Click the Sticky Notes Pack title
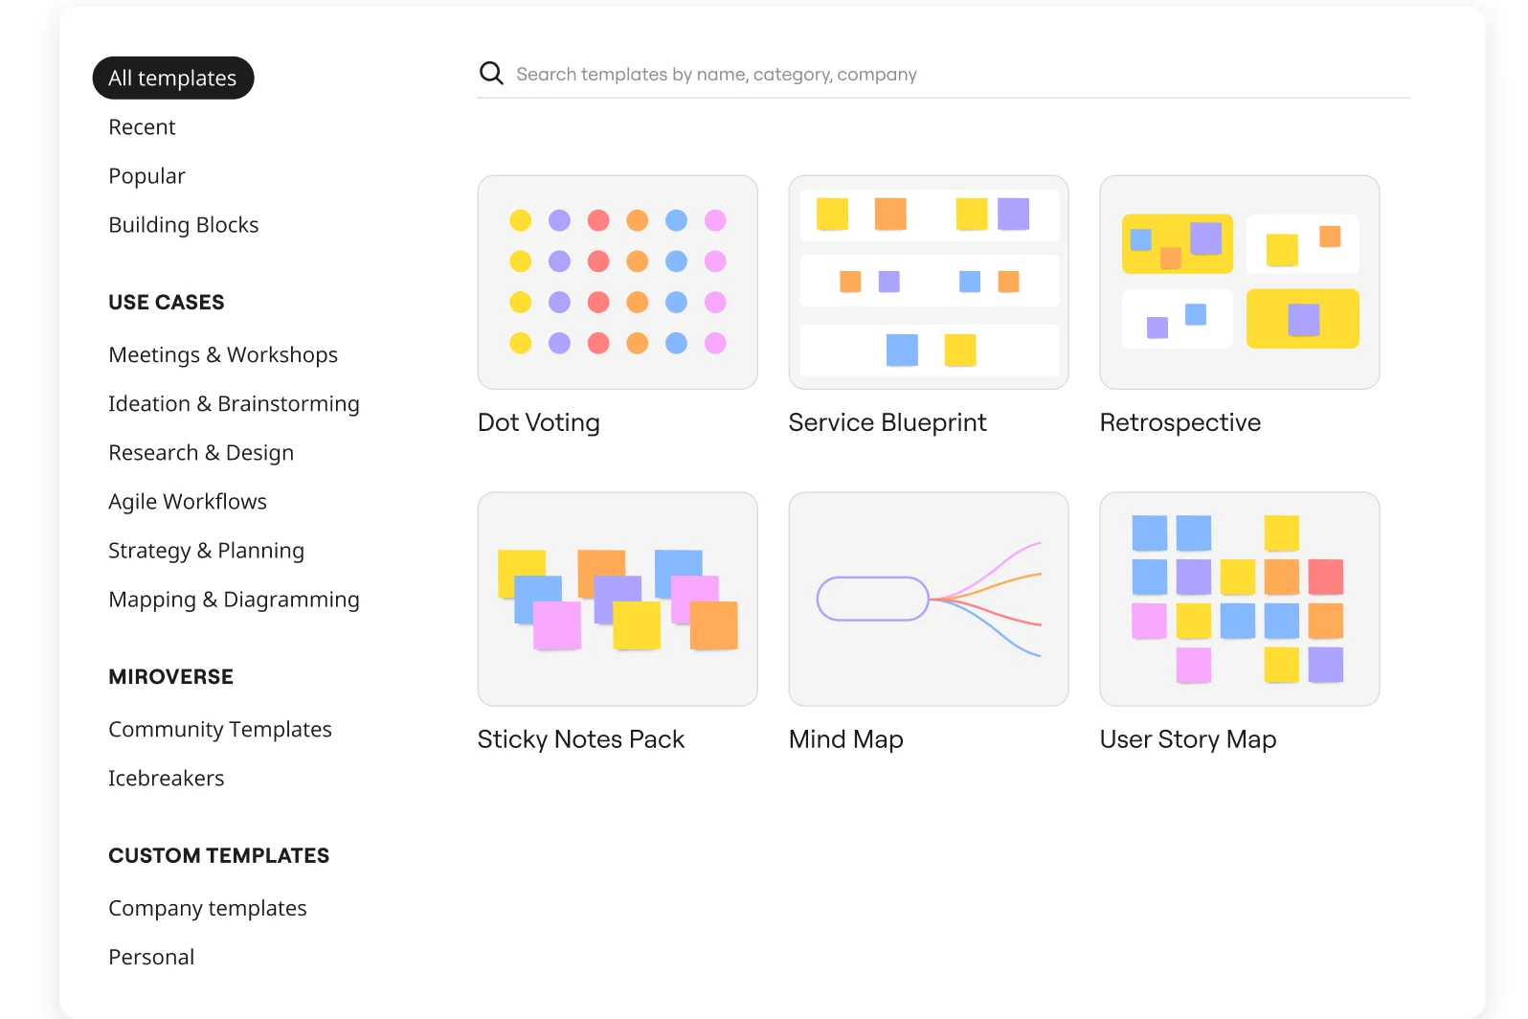 (x=581, y=740)
